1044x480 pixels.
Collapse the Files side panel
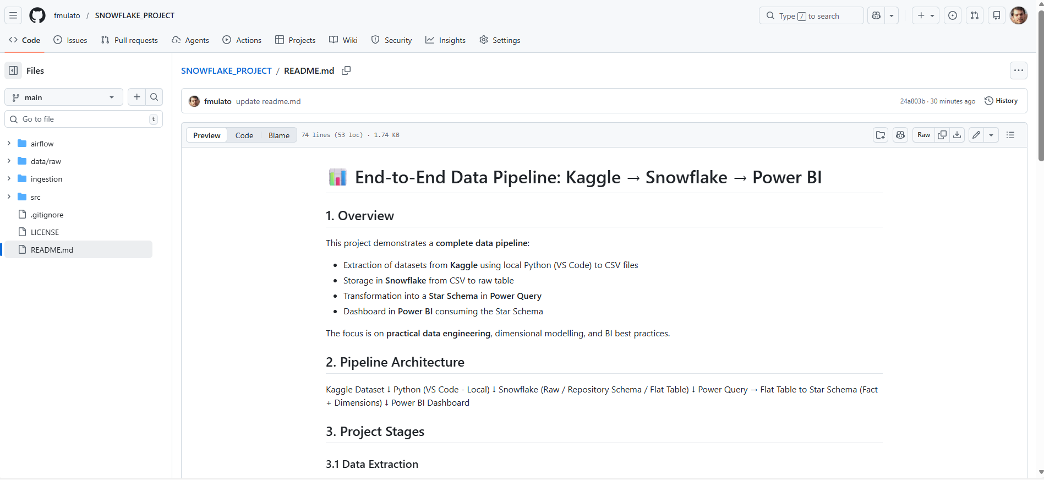click(x=13, y=70)
